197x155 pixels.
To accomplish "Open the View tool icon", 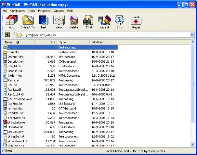I will click(59, 20).
